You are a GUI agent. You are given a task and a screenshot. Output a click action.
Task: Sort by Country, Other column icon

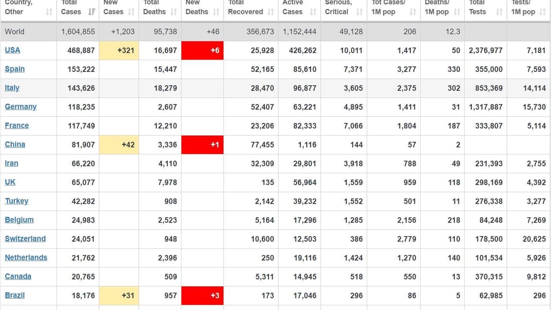[x=49, y=12]
